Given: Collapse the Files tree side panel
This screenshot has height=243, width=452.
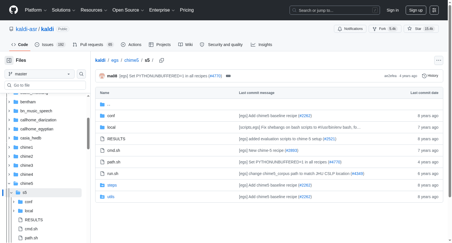Looking at the screenshot, I should [9, 60].
